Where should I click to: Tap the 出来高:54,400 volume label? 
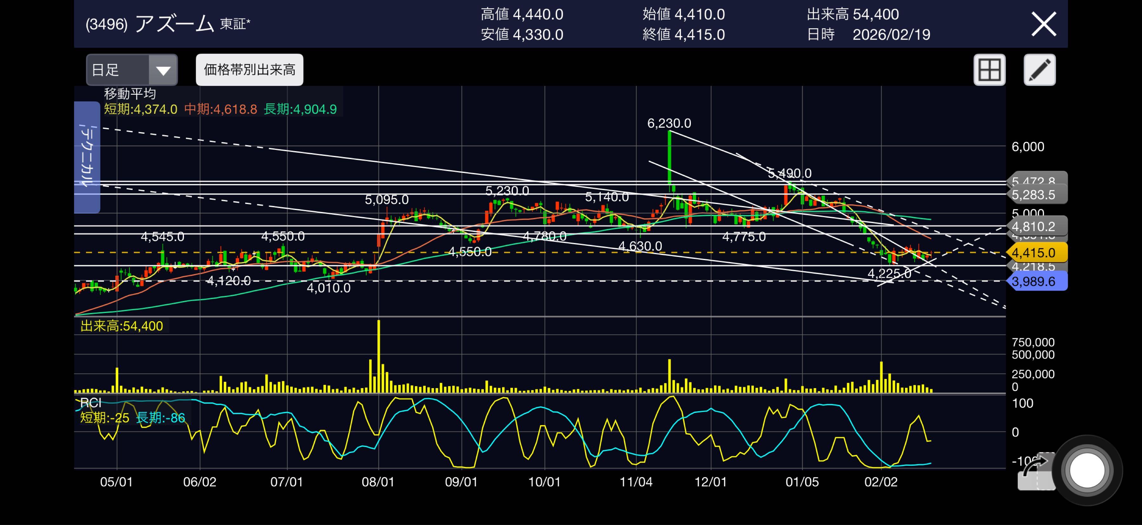(x=121, y=326)
